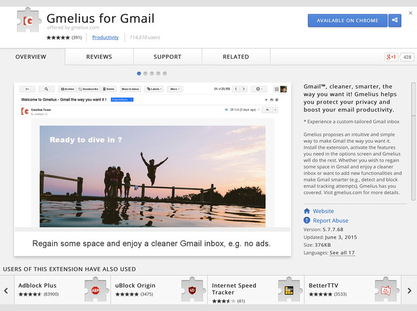Open the Website link

click(324, 211)
